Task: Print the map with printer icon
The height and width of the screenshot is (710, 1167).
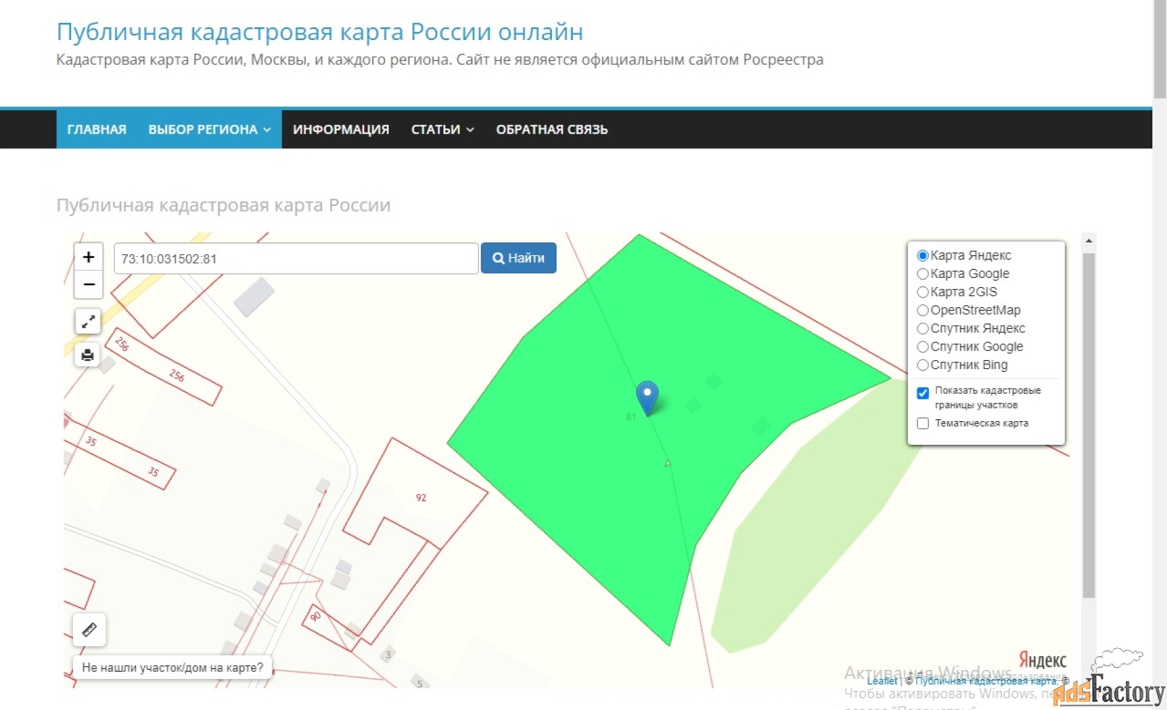Action: tap(89, 355)
